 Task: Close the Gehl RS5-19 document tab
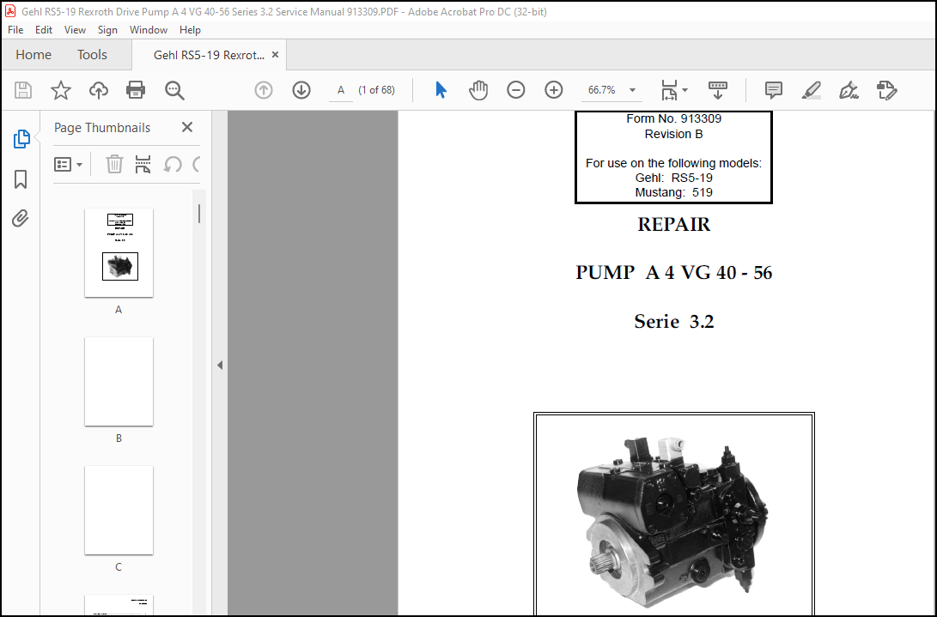point(275,54)
